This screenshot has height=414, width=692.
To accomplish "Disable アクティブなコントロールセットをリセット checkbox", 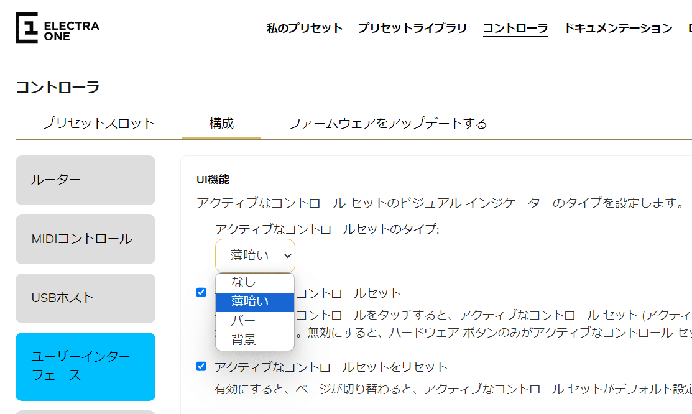I will [202, 367].
